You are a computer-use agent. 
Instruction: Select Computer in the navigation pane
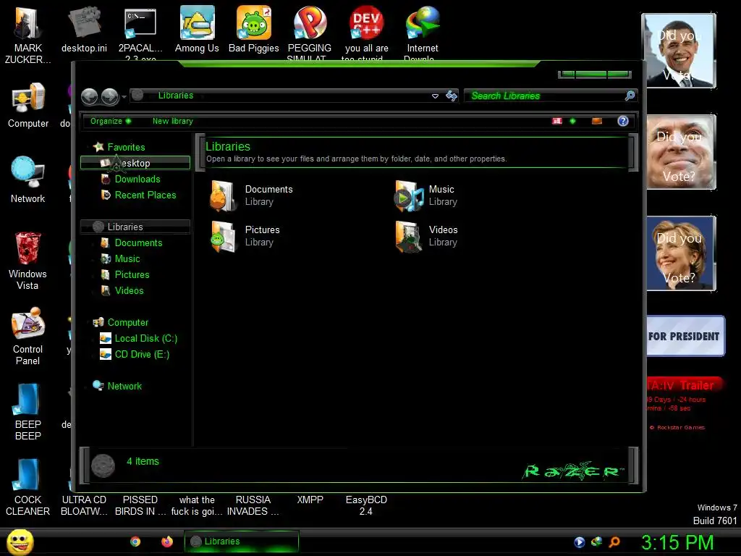tap(127, 322)
